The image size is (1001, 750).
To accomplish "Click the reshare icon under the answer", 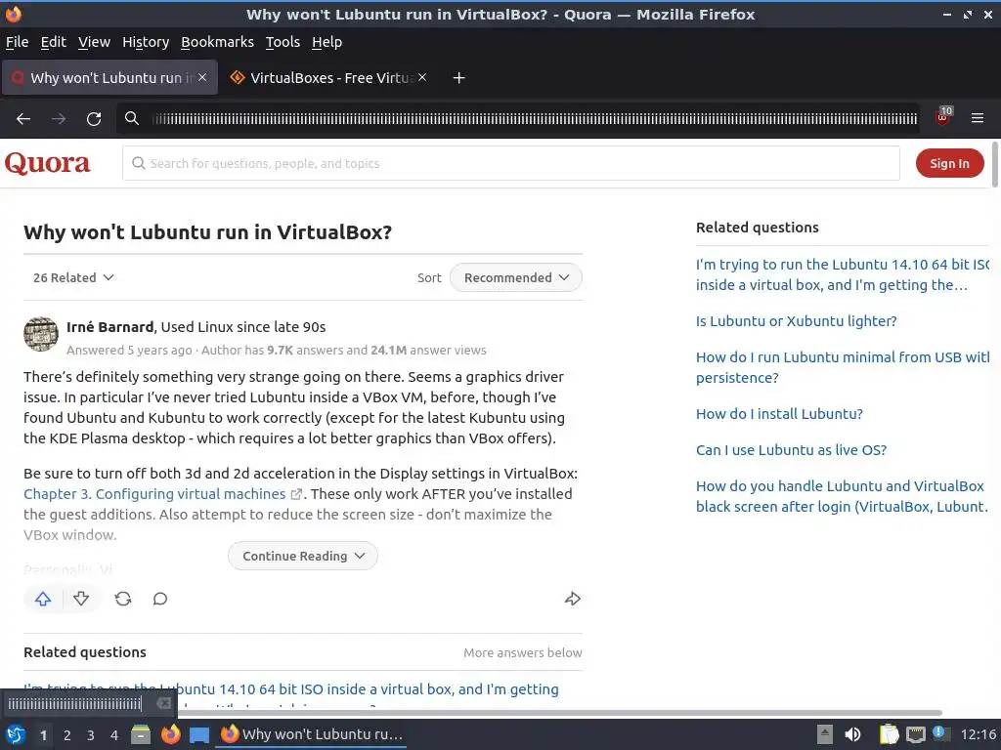I will (123, 599).
